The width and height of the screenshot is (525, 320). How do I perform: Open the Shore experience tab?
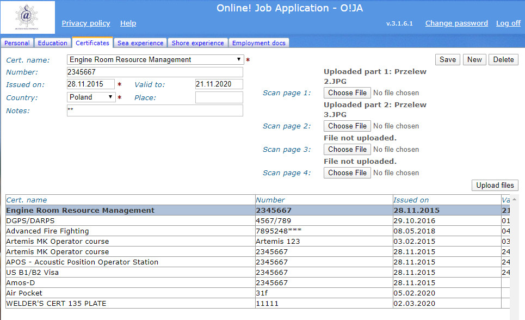[198, 43]
